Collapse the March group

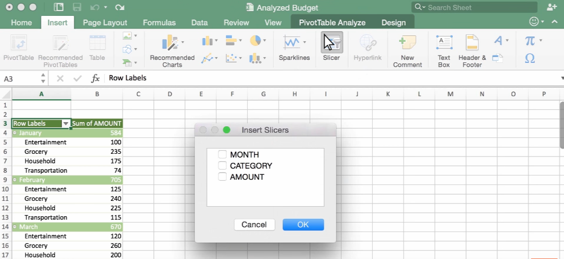pyautogui.click(x=15, y=227)
